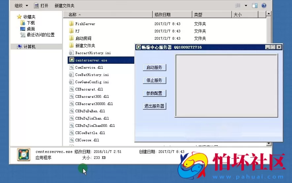
Task: Select the ComService.dll file icon
Action: (72, 67)
